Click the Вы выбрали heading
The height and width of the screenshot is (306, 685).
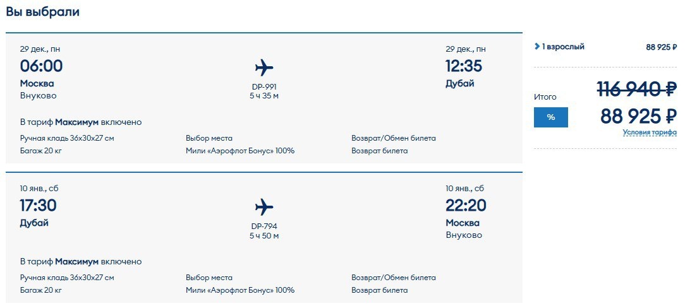point(42,12)
